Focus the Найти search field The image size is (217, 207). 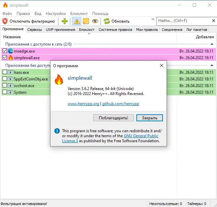pos(184,21)
